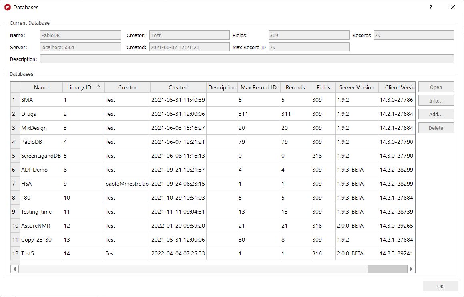Sort by the Client Version column header
This screenshot has height=297, width=464.
(397, 87)
